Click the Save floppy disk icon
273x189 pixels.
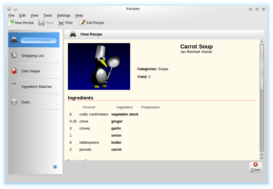coord(41,23)
